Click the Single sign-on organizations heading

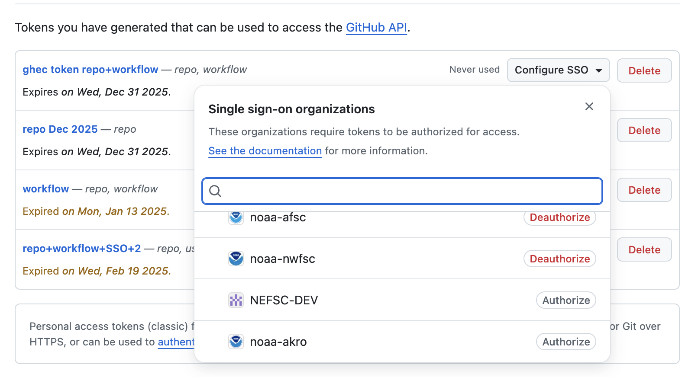[x=291, y=109]
